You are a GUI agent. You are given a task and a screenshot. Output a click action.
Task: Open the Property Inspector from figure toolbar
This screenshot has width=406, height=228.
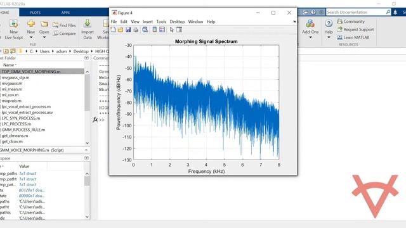[179, 30]
